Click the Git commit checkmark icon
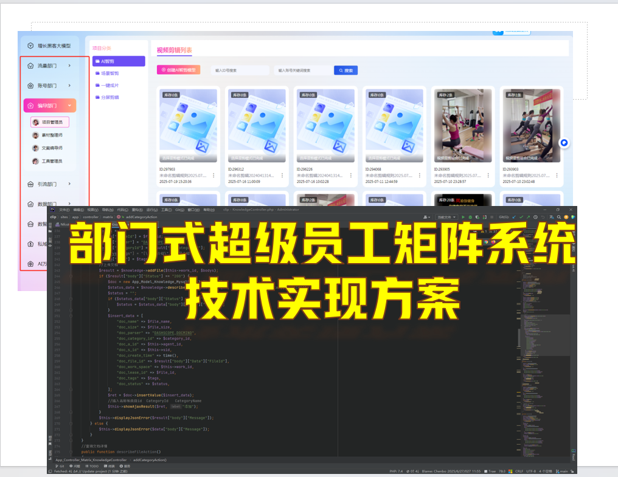Viewport: 618px width, 477px height. click(x=521, y=217)
